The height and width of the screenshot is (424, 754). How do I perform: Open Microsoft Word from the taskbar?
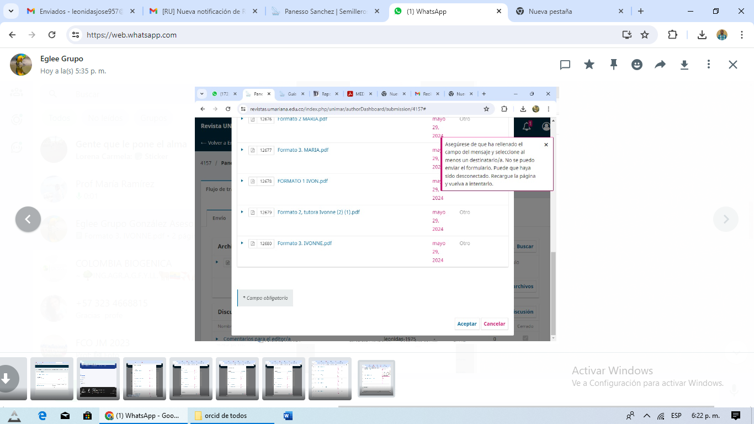pos(288,416)
